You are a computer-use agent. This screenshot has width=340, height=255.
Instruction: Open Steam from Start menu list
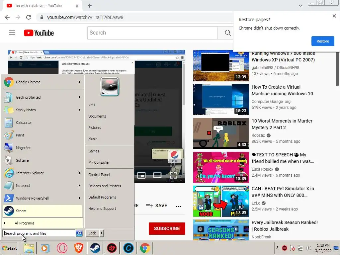point(42,211)
